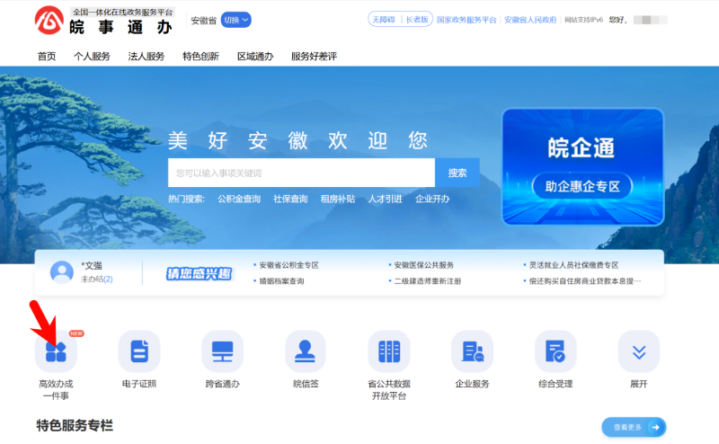Open the 皖信签 icon

point(306,351)
